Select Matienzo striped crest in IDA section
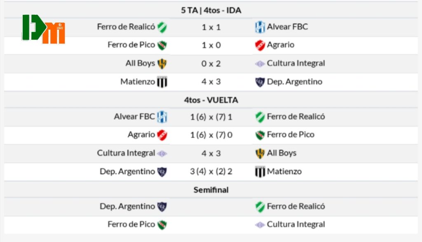 point(162,82)
